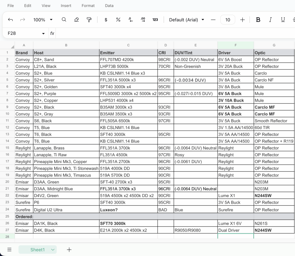Open the File menu
The width and height of the screenshot is (295, 256).
coord(11,6)
